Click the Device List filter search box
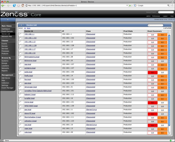The height and width of the screenshot is (142, 175). (155, 25)
